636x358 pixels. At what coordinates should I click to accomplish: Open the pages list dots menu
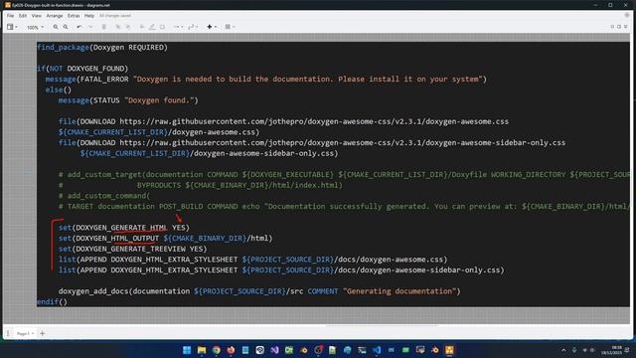point(8,334)
